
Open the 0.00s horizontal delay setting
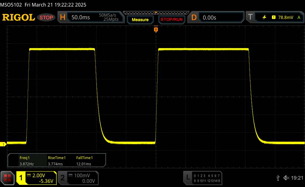pos(209,18)
